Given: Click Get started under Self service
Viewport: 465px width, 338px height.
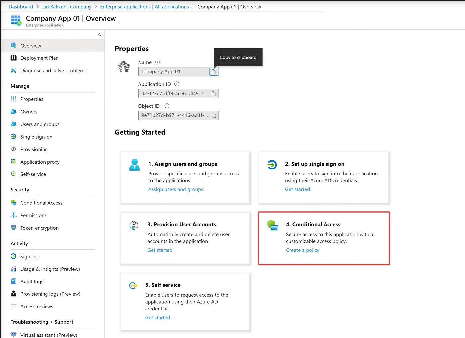Looking at the screenshot, I should click(x=158, y=317).
